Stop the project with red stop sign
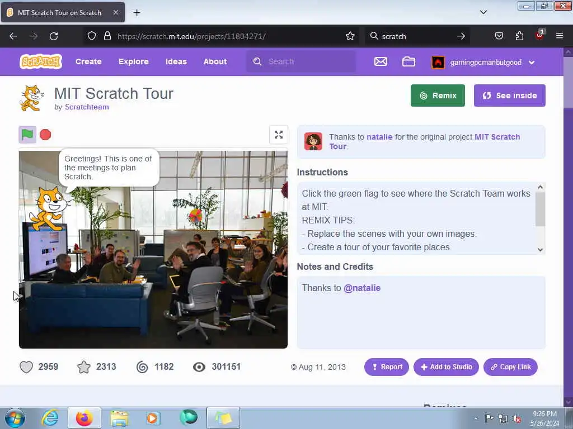The height and width of the screenshot is (429, 573). coord(45,135)
